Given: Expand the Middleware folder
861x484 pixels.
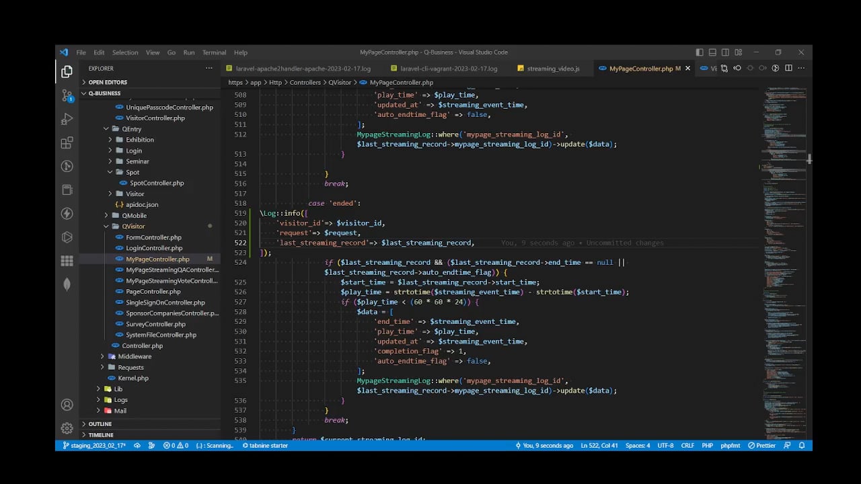Looking at the screenshot, I should point(149,356).
